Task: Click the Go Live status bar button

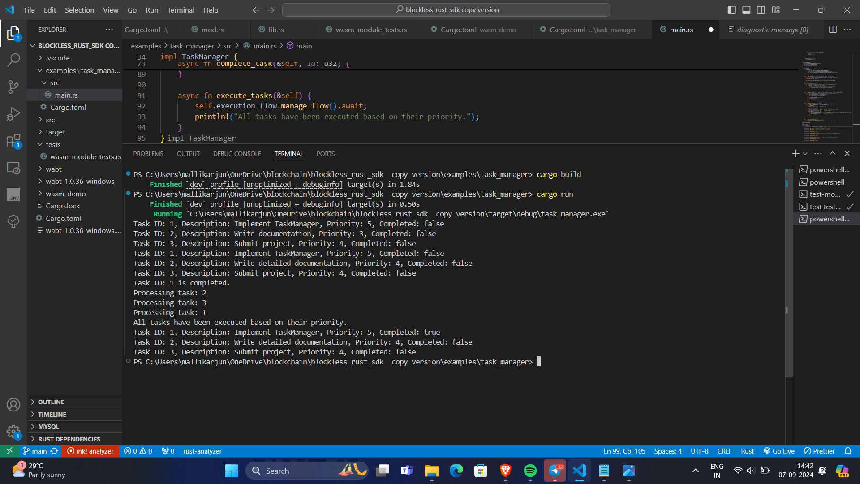Action: coord(779,451)
